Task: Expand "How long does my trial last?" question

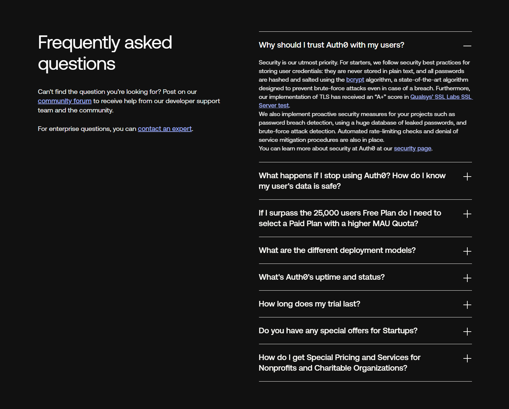Action: (x=467, y=305)
